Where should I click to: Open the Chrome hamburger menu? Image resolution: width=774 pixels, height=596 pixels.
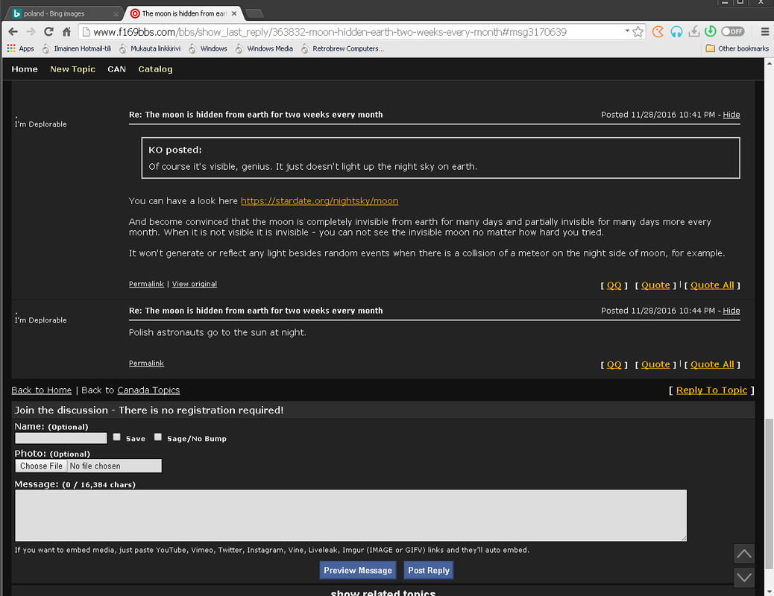[764, 32]
